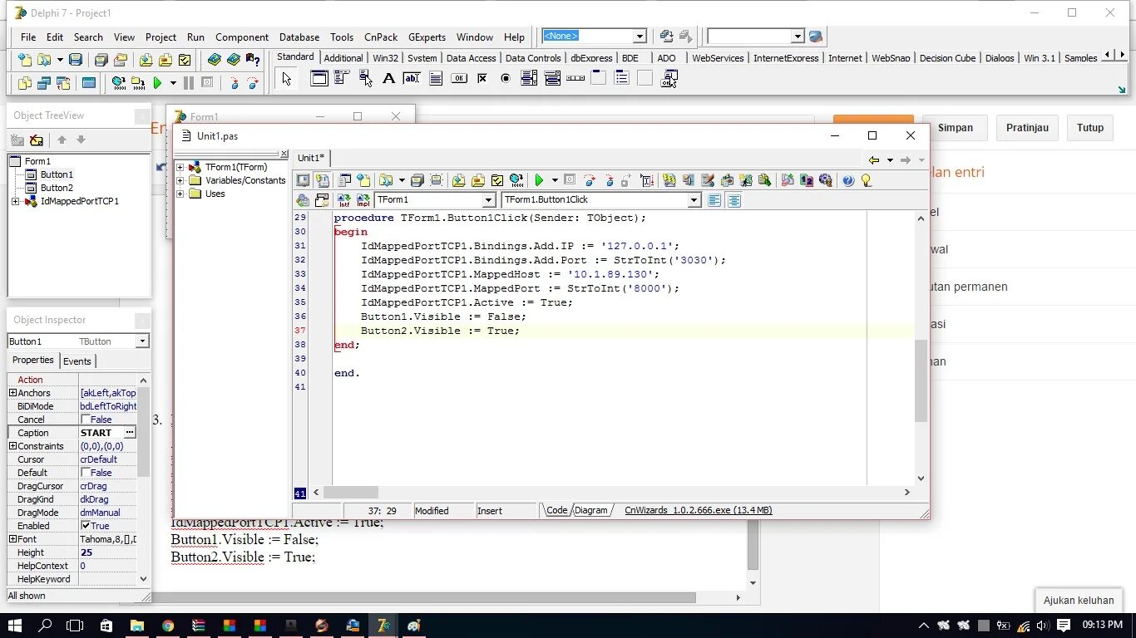
Task: Open the GExperts menu
Action: click(x=427, y=37)
